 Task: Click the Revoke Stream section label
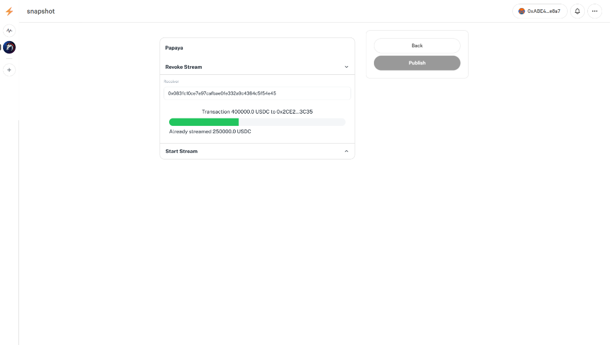(x=183, y=67)
